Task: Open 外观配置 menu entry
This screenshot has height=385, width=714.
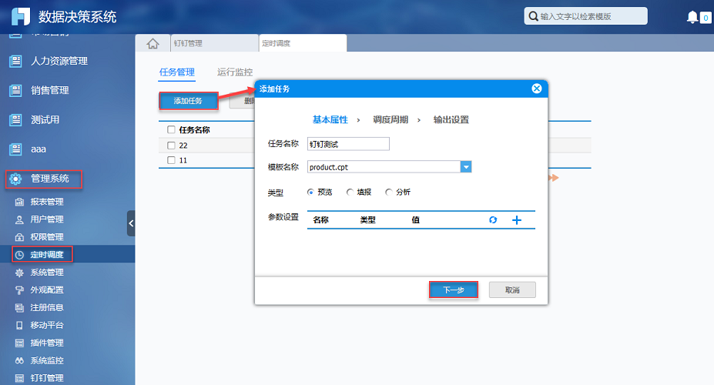Action: (47, 290)
